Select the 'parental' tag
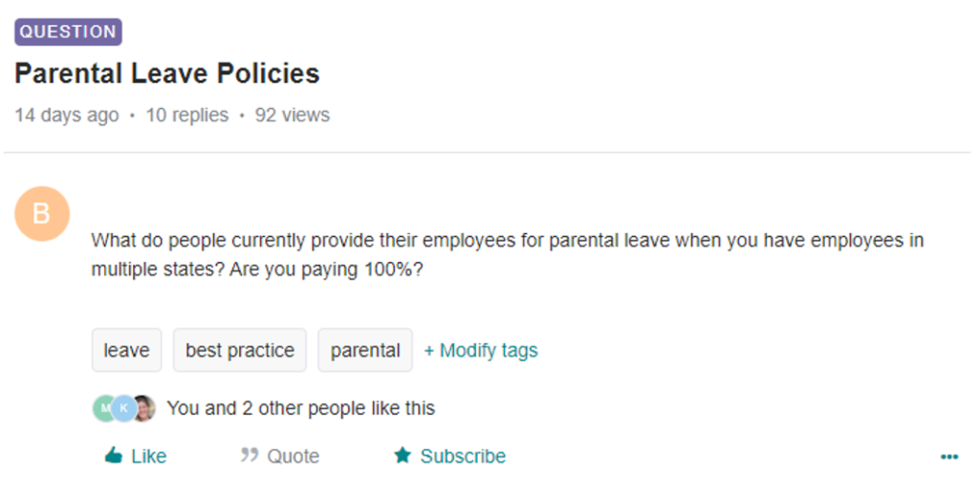Image resolution: width=979 pixels, height=495 pixels. 365,350
